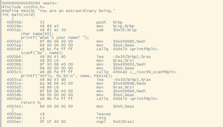Click the sub $0x30,%rsp instruction
The image size is (223, 127).
(x=117, y=30)
